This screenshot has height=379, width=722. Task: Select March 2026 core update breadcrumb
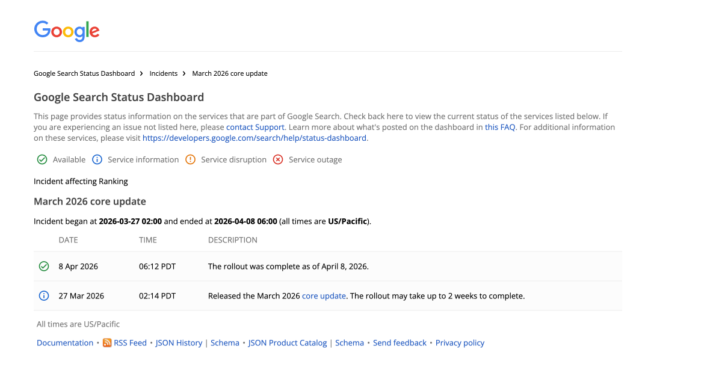[x=230, y=73]
